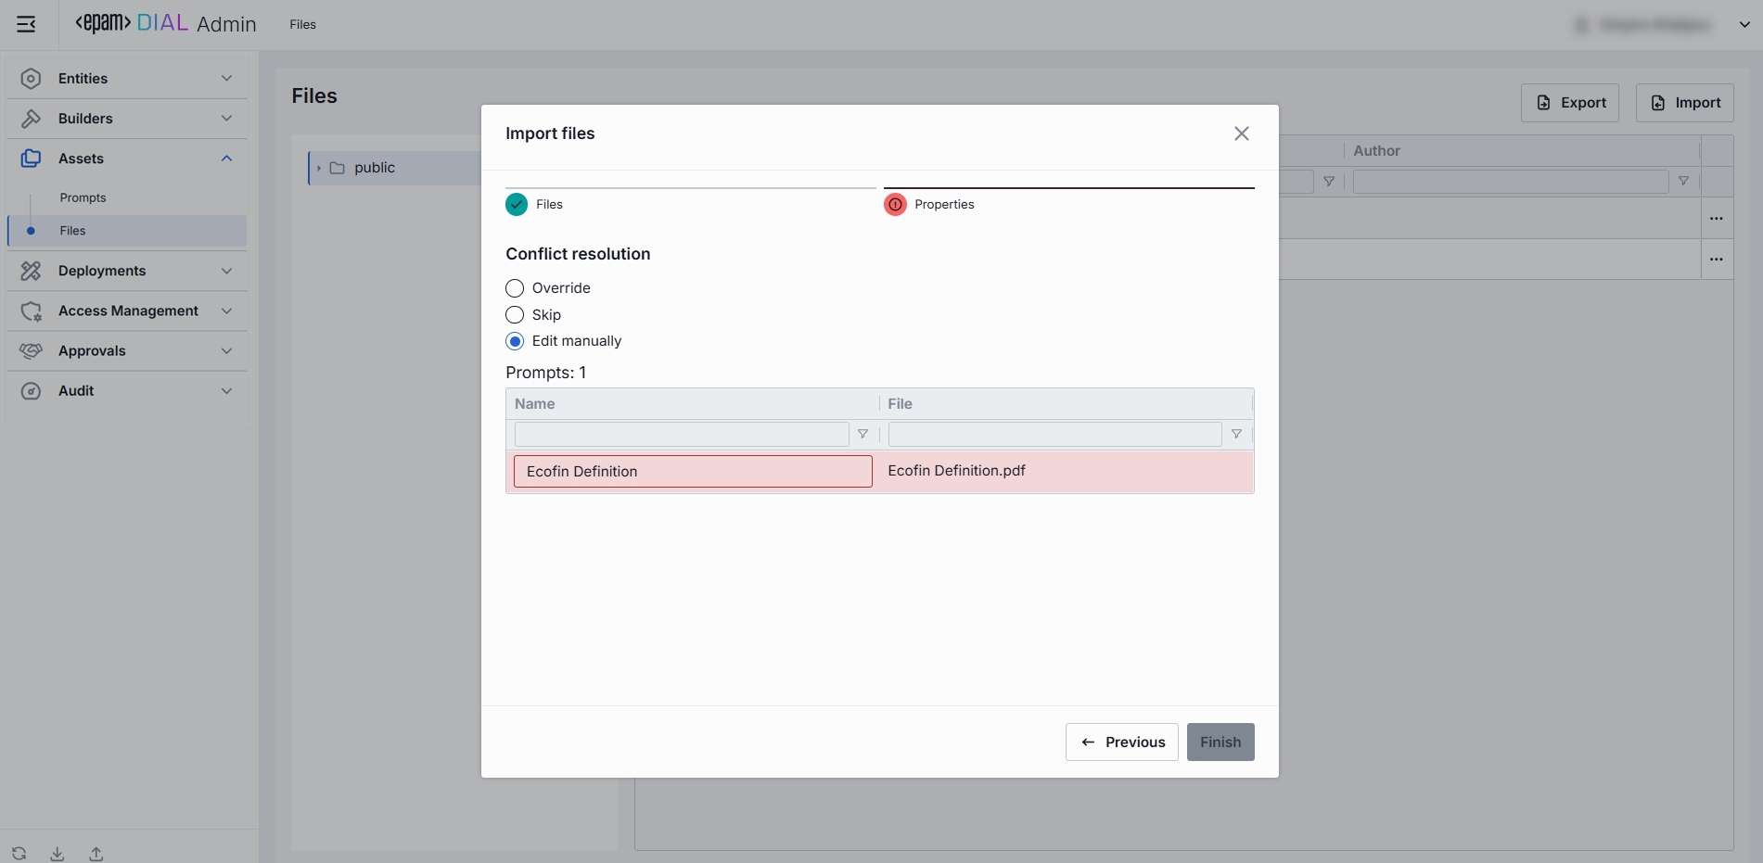The width and height of the screenshot is (1763, 863).
Task: Select the Edit manually radio option
Action: pos(515,341)
